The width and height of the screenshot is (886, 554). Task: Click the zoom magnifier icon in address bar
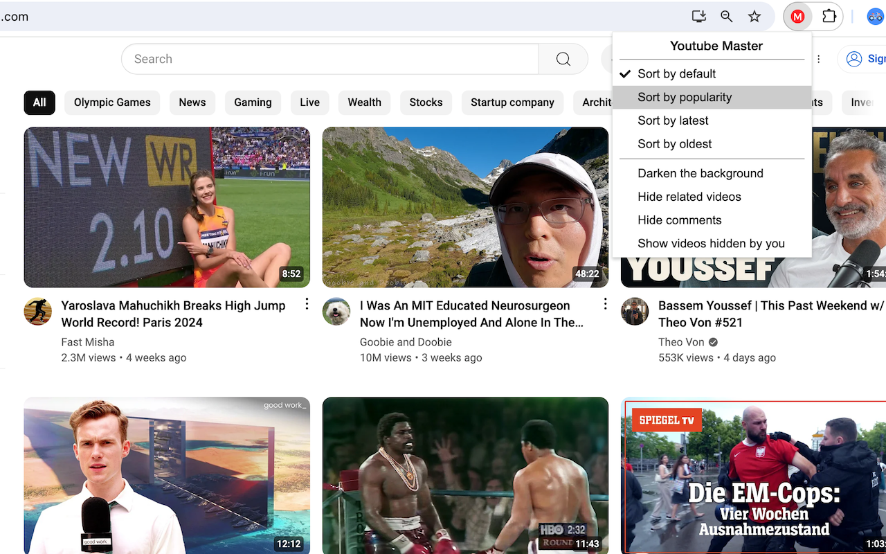click(726, 17)
